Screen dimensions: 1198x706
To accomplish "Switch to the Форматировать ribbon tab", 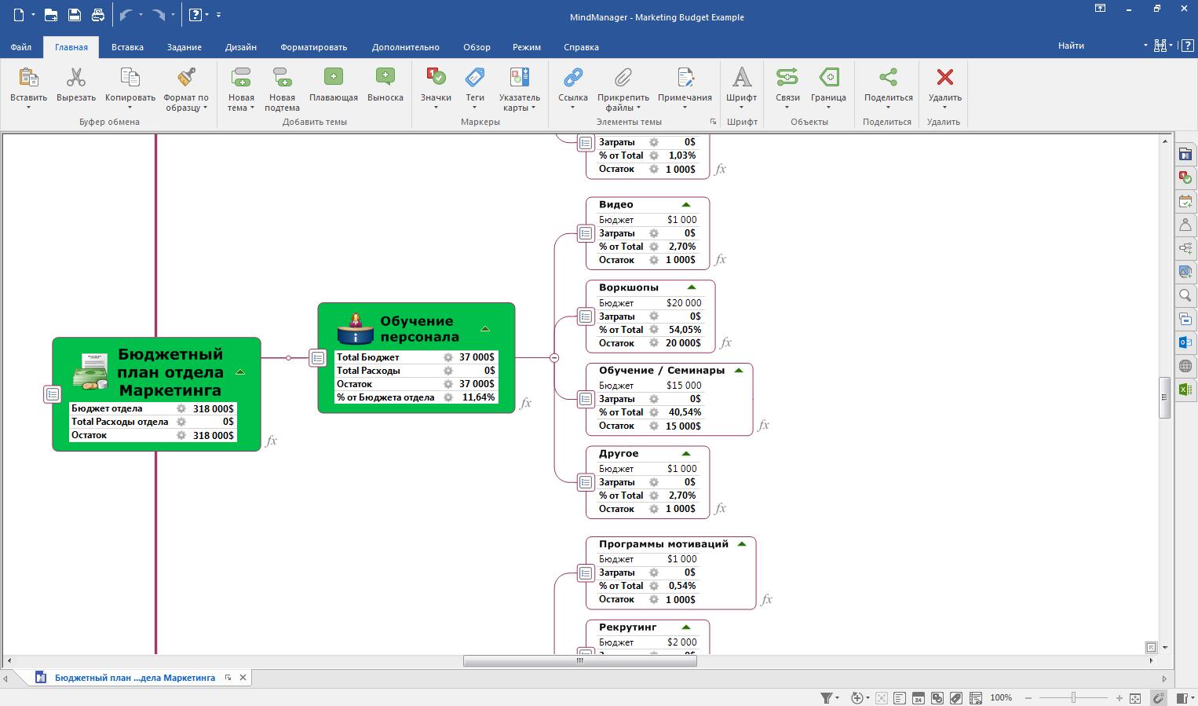I will (314, 47).
